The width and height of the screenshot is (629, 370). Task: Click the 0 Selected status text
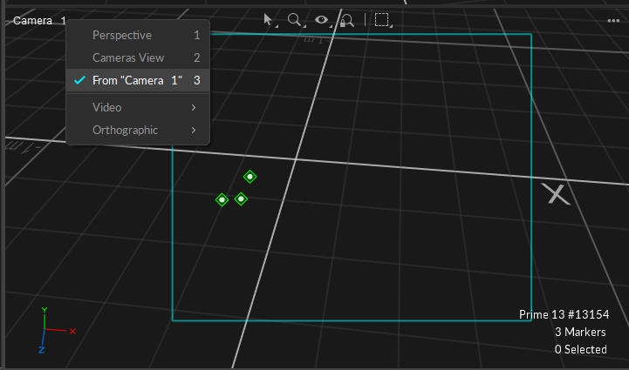click(580, 349)
